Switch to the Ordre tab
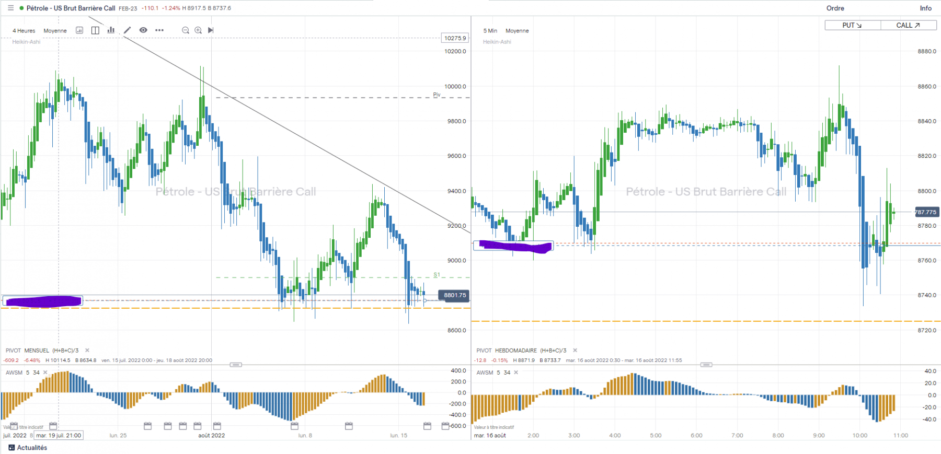Image resolution: width=941 pixels, height=454 pixels. point(835,8)
